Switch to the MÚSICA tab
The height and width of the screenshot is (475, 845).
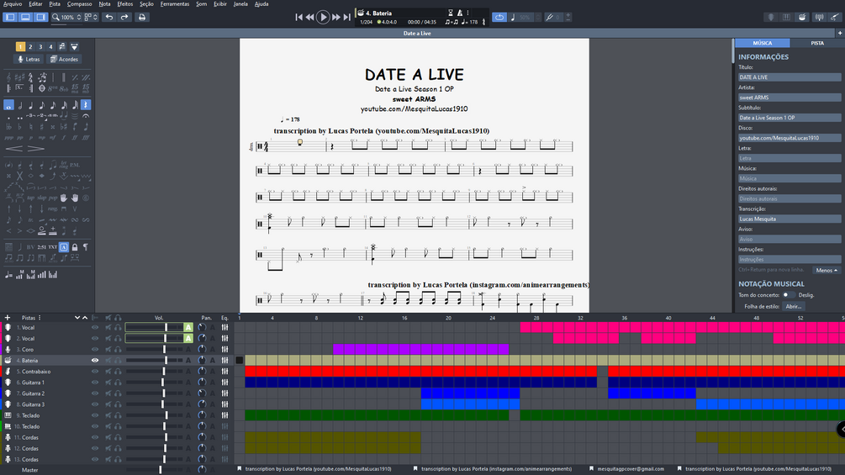coord(762,43)
